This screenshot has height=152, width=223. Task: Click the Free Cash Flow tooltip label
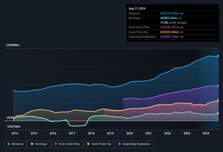click(x=139, y=27)
